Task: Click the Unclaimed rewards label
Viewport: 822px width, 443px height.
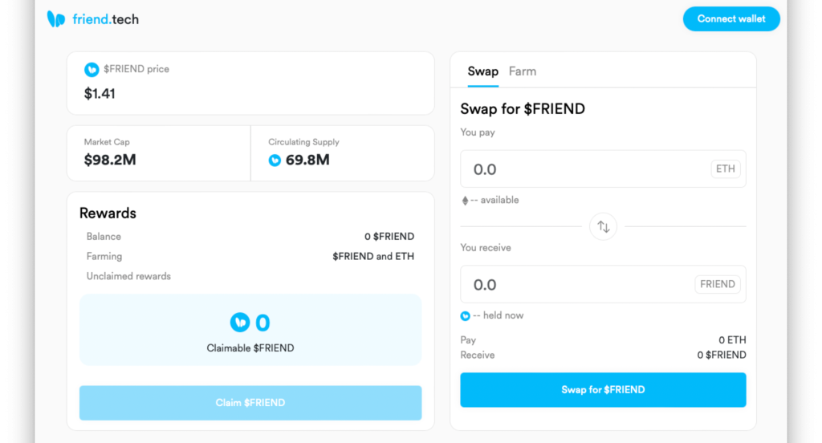Action: [128, 276]
